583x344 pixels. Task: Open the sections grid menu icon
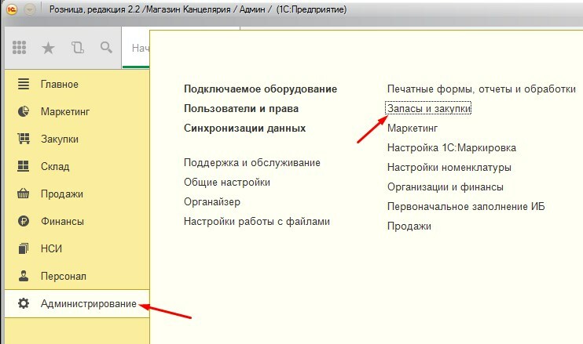[x=20, y=48]
